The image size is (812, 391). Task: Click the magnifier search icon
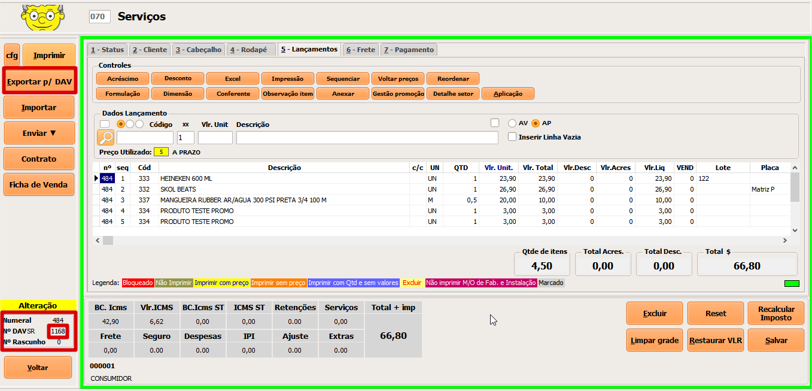click(x=105, y=138)
